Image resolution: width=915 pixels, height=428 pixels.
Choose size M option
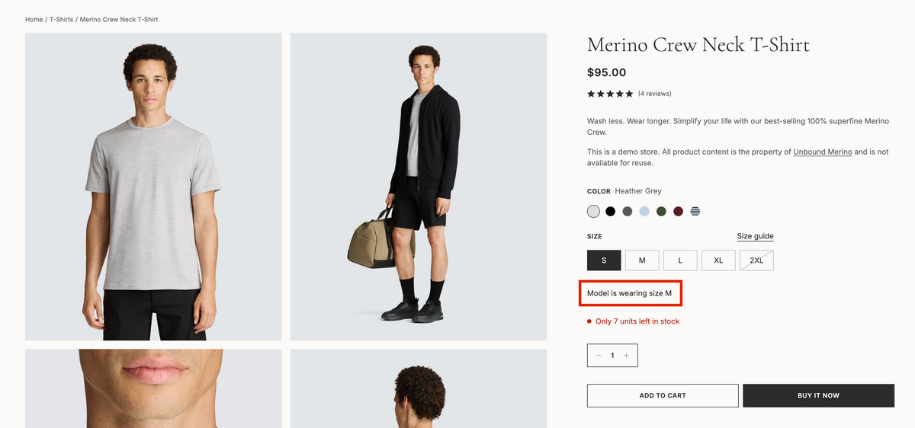[x=642, y=260]
